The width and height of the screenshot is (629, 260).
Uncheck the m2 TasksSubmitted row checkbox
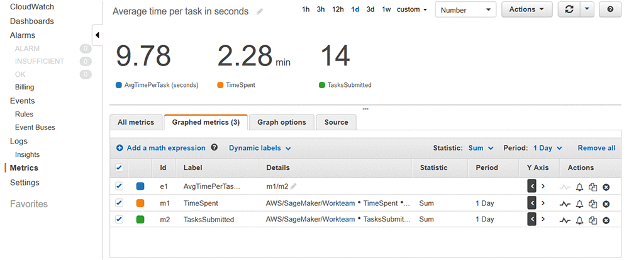(119, 220)
